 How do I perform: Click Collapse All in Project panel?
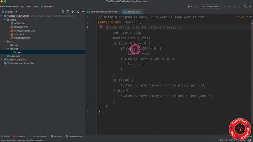[72, 12]
